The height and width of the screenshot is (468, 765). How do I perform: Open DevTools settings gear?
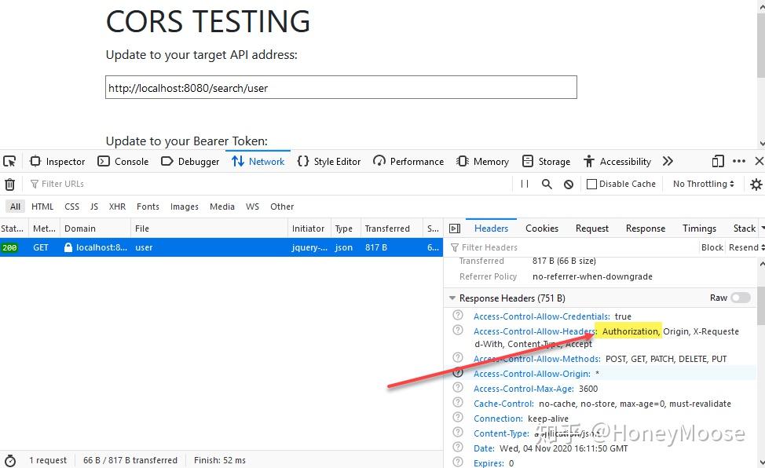pyautogui.click(x=755, y=183)
